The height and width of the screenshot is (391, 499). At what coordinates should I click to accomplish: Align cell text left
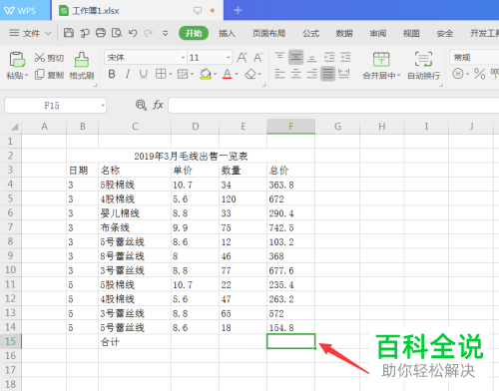tap(279, 74)
